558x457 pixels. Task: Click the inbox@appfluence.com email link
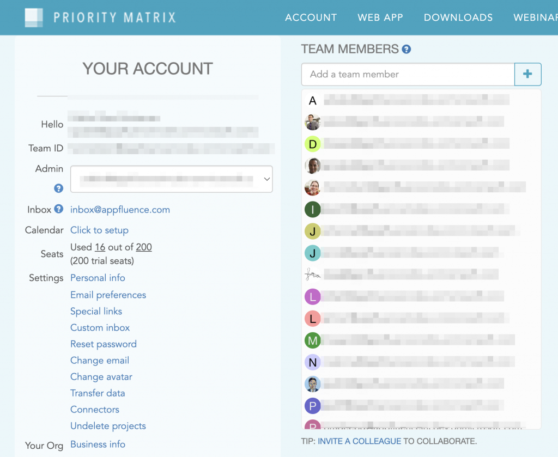[119, 209]
